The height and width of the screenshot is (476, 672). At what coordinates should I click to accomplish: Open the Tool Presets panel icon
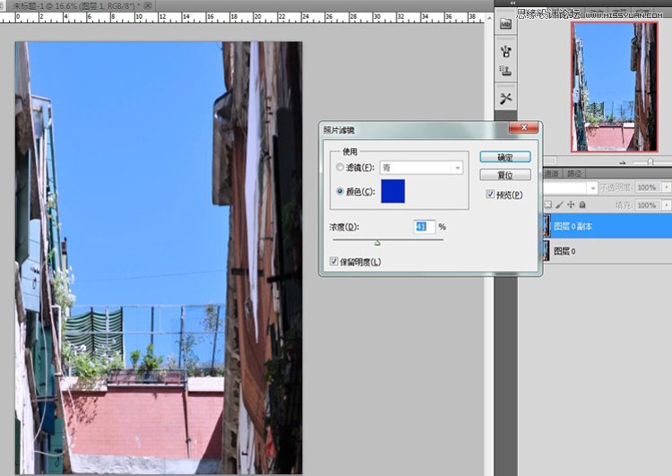[x=505, y=98]
